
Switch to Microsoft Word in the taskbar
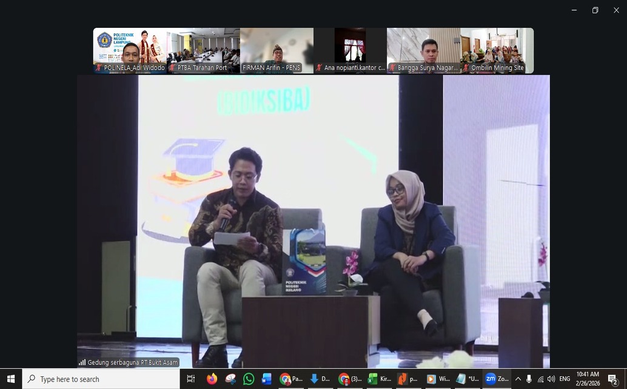(x=267, y=379)
